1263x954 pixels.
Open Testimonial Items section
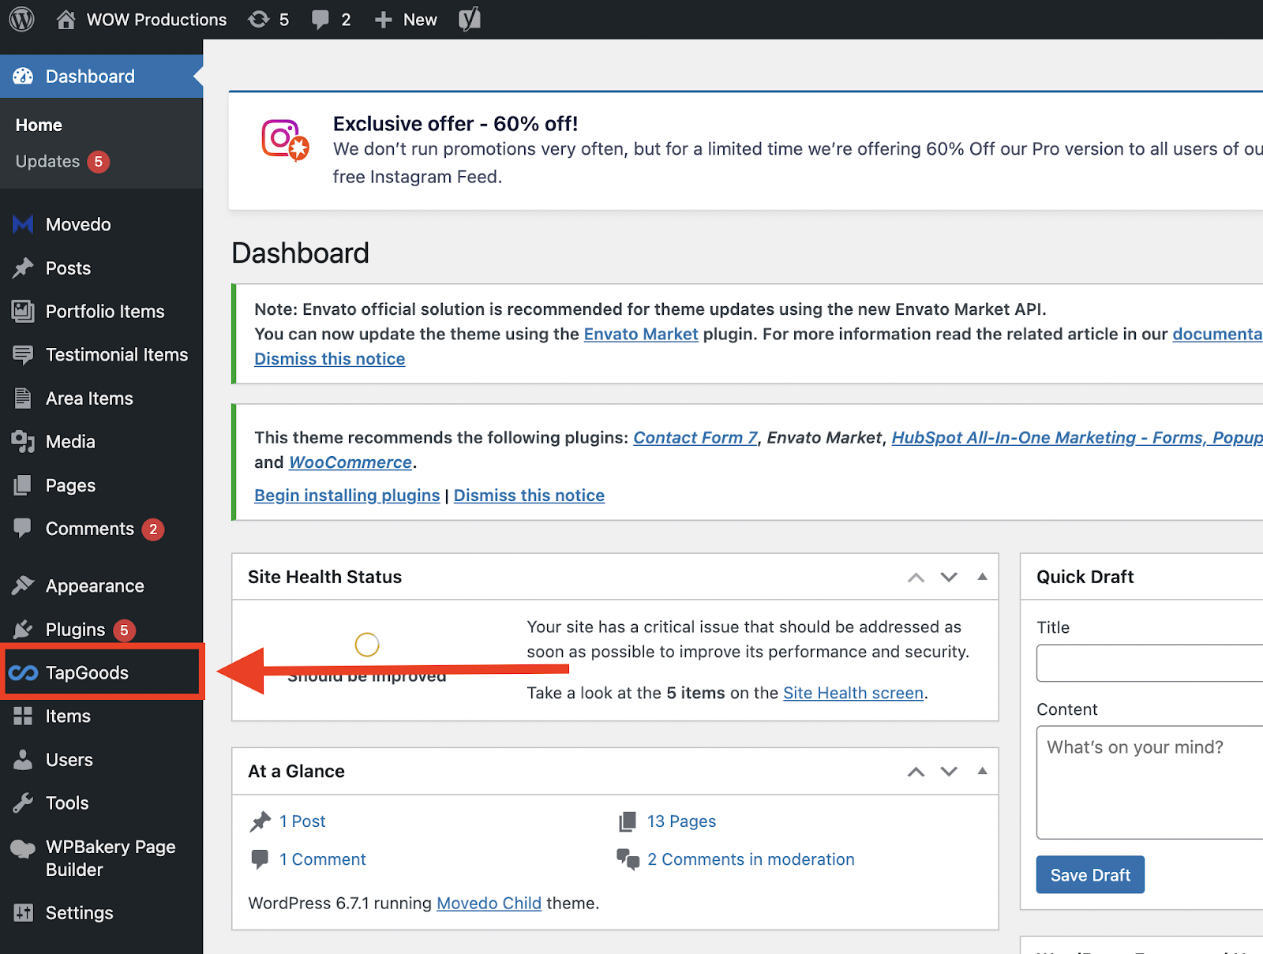[x=117, y=354]
